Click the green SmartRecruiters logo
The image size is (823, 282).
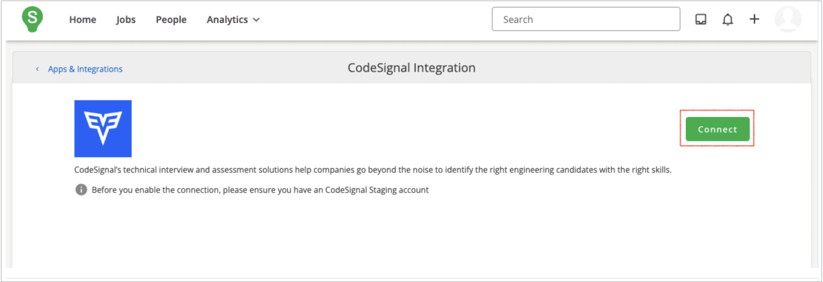click(32, 19)
